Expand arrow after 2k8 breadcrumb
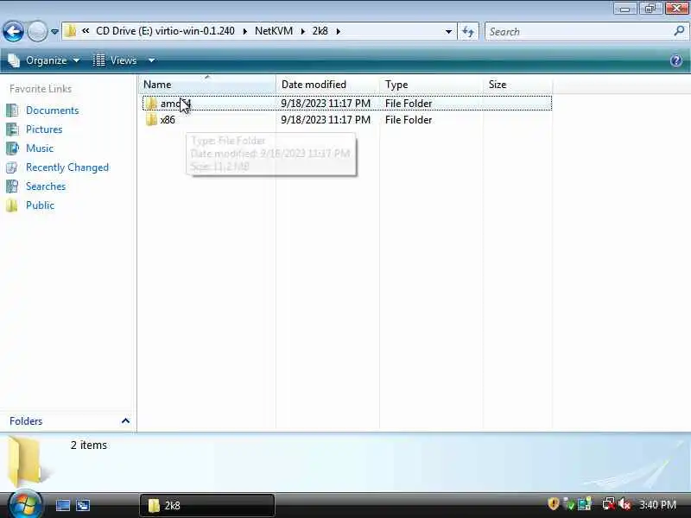Screen dimensions: 691x518 tap(339, 31)
